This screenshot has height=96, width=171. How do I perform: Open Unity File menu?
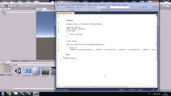click(x=2, y=3)
